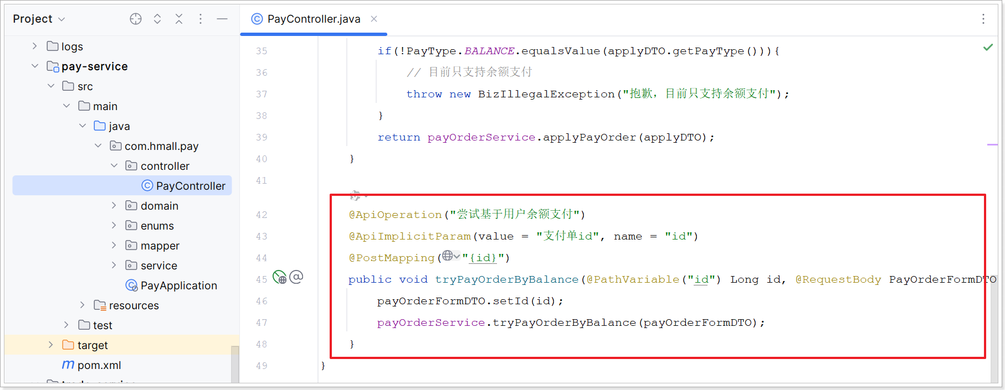Screen dimensions: 1005x390
Task: Collapse the com.hmall.pay package
Action: [98, 146]
